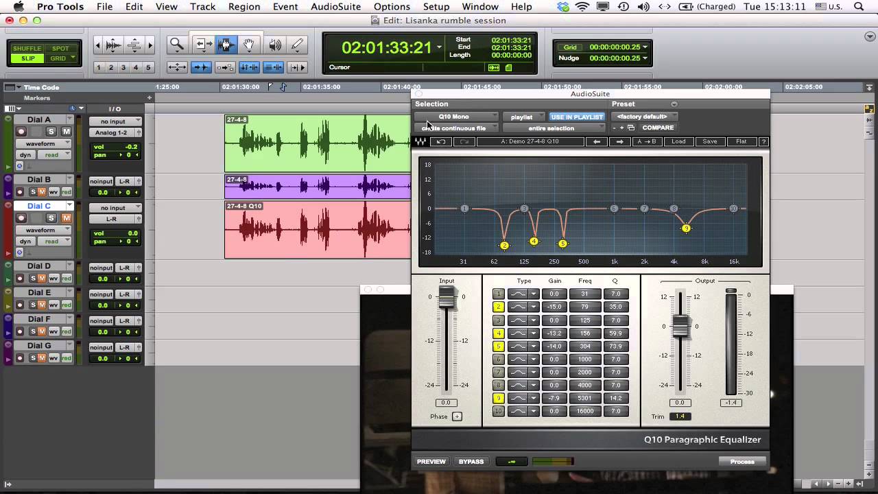Click the pink 27-4-8 Q10 audio region

(x=318, y=230)
